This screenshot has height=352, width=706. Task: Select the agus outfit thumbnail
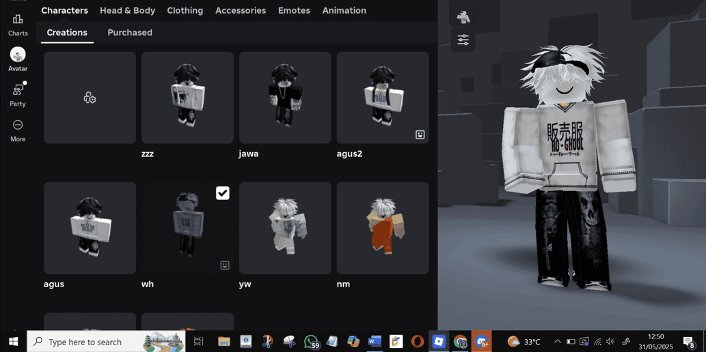point(90,228)
